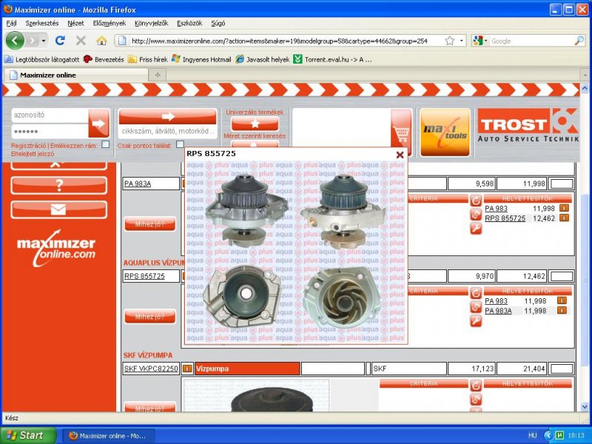Click the wrench icon in RPS 855725 section
Screen dimensions: 592x444
click(x=476, y=321)
